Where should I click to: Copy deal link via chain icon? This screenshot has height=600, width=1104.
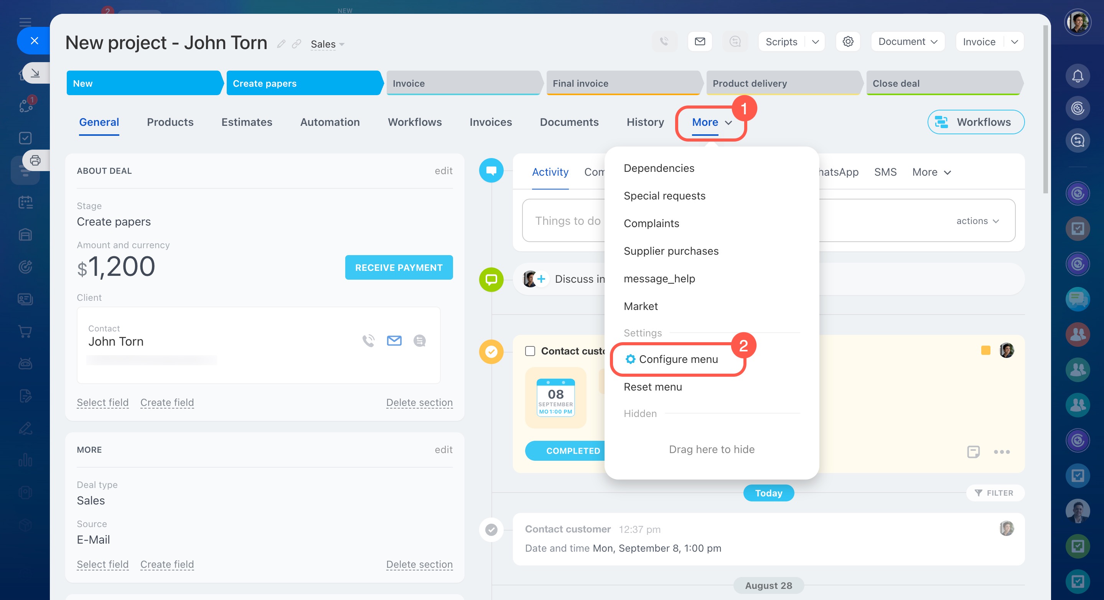(x=296, y=44)
